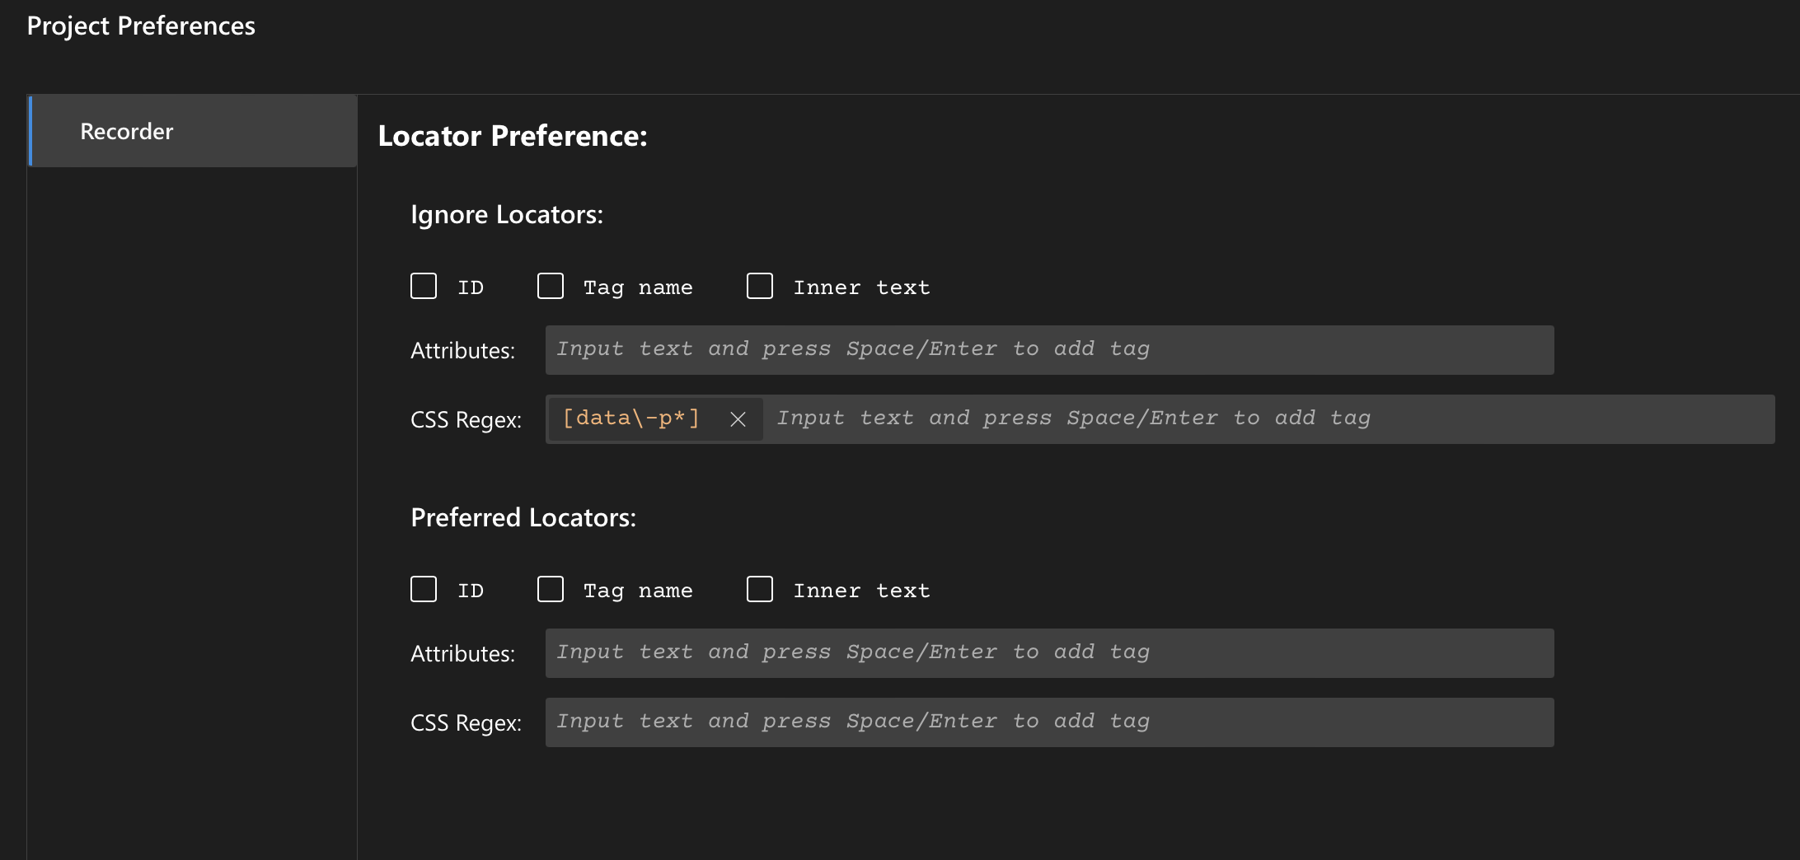Open the Recorder preferences tab
Image resolution: width=1800 pixels, height=860 pixels.
point(127,132)
